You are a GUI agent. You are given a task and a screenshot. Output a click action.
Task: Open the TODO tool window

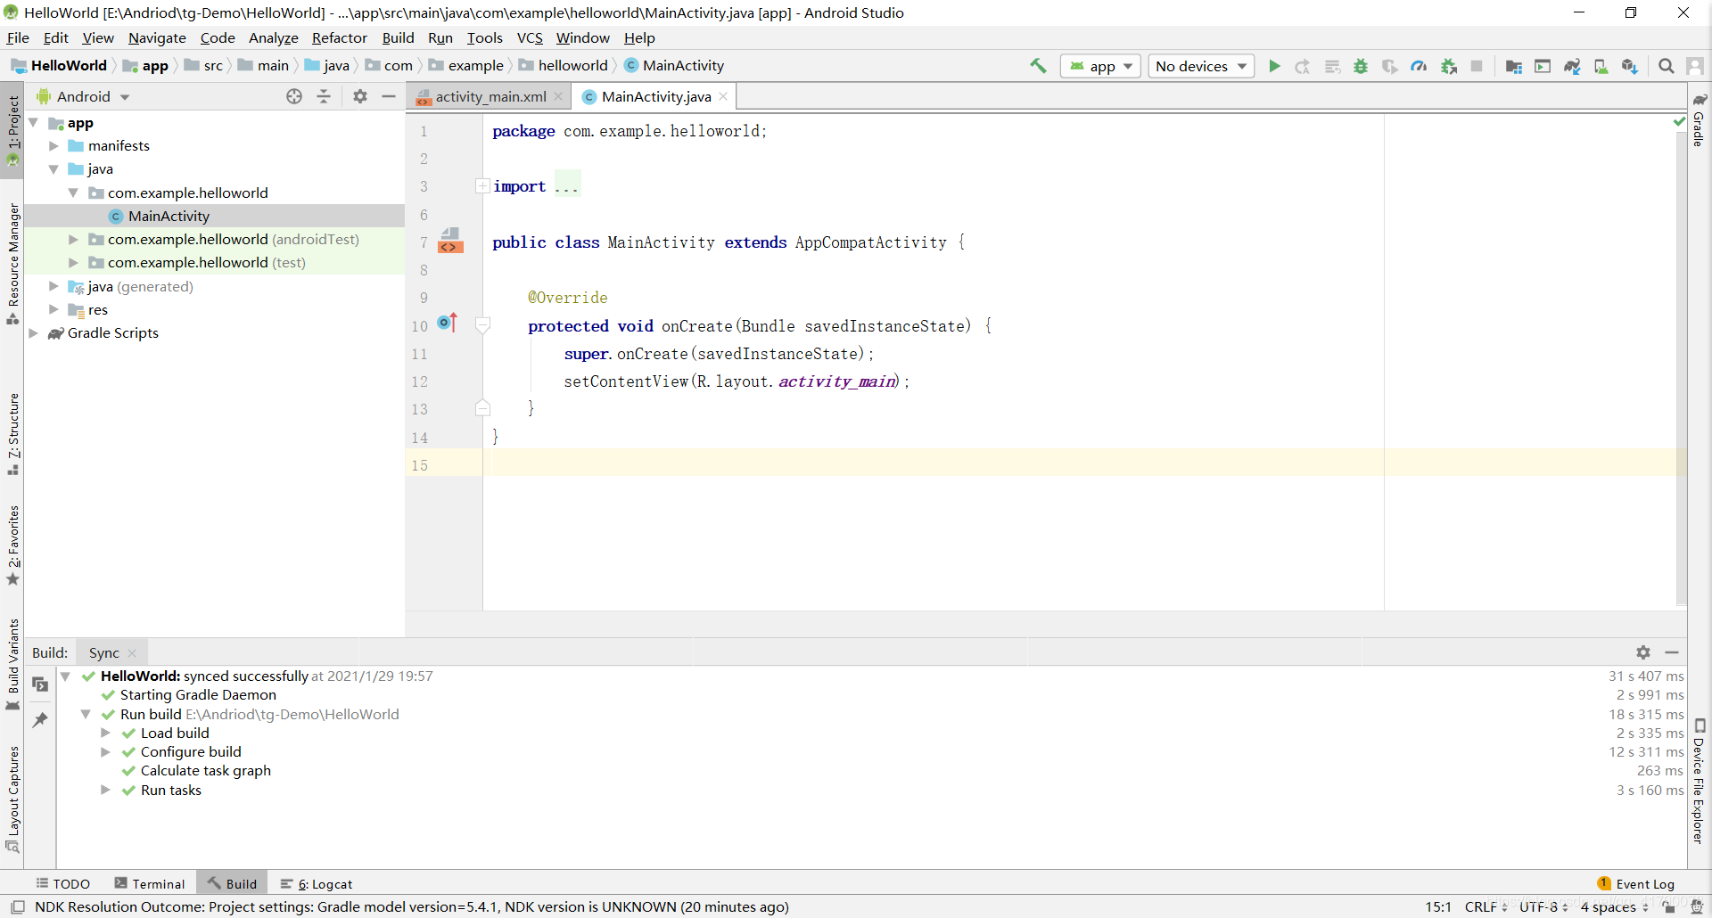(x=63, y=884)
